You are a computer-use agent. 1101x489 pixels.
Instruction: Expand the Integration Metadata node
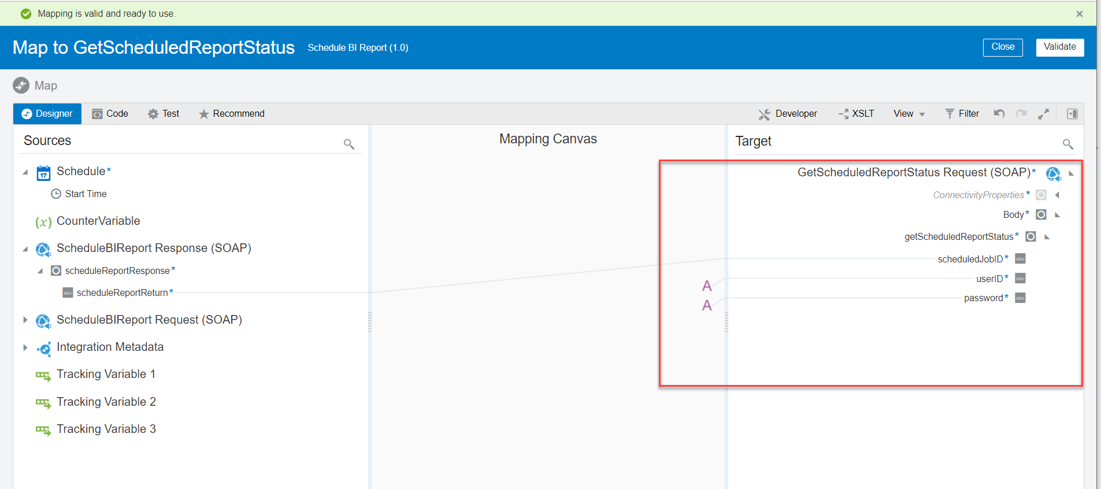point(25,347)
